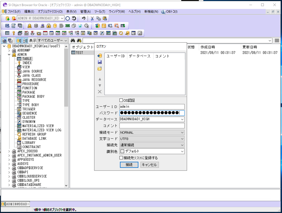The height and width of the screenshot is (213, 282).
Task: Click the SQL execution icon on the toolbar
Action: 7,26
